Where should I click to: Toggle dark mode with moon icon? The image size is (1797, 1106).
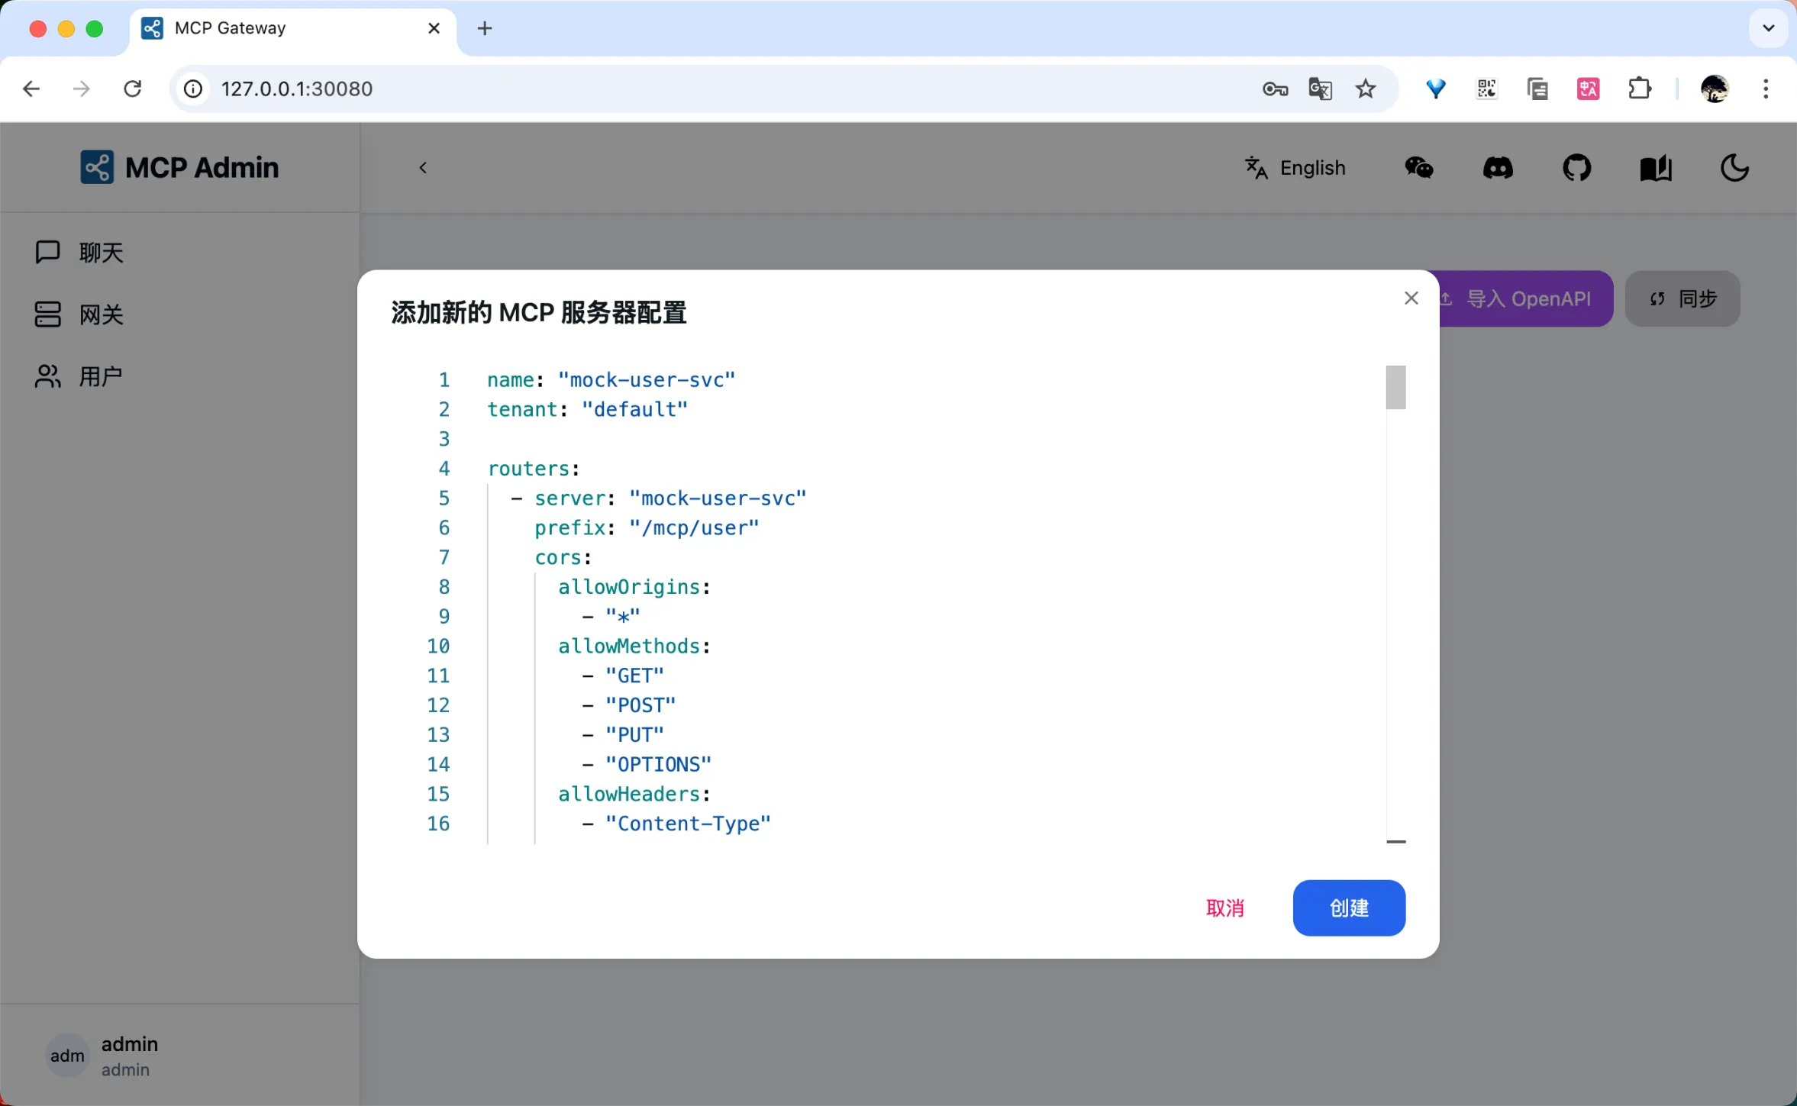click(1734, 168)
